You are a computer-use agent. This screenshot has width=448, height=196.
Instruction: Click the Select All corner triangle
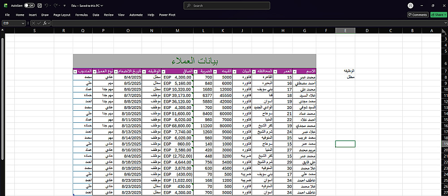coord(444,30)
